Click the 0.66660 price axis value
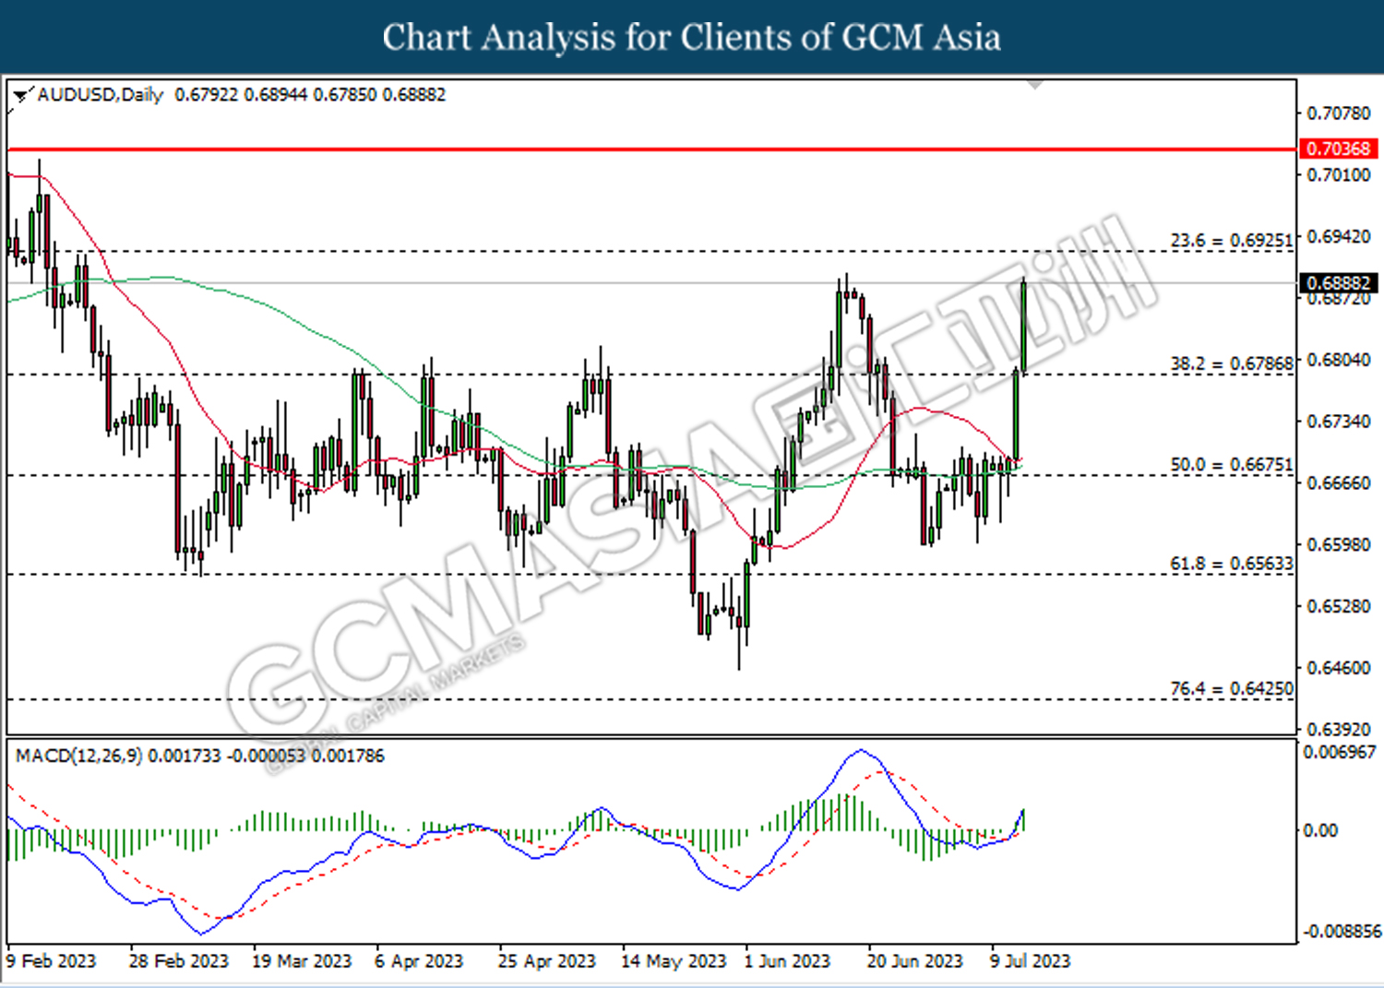 coord(1339,483)
